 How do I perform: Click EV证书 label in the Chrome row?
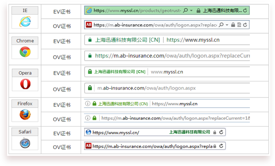pyautogui.click(x=62, y=41)
